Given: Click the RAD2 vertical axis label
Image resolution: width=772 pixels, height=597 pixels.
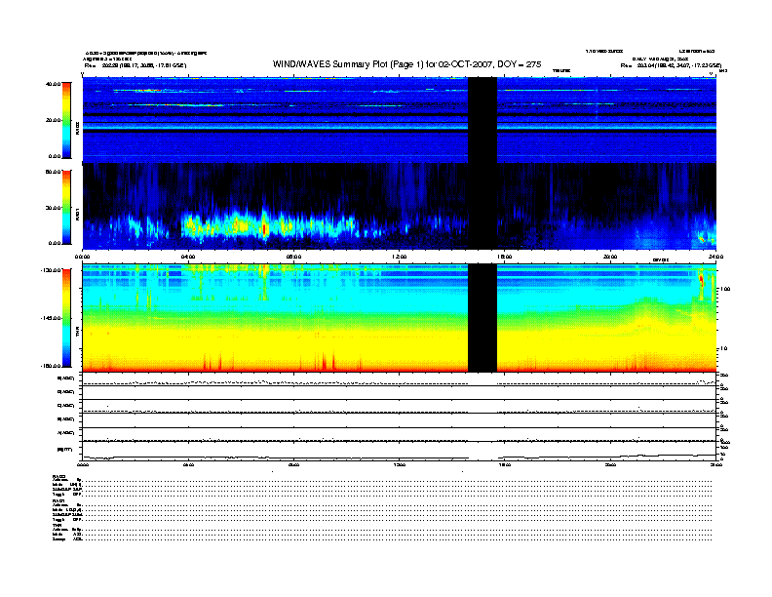Looking at the screenshot, I should 77,129.
